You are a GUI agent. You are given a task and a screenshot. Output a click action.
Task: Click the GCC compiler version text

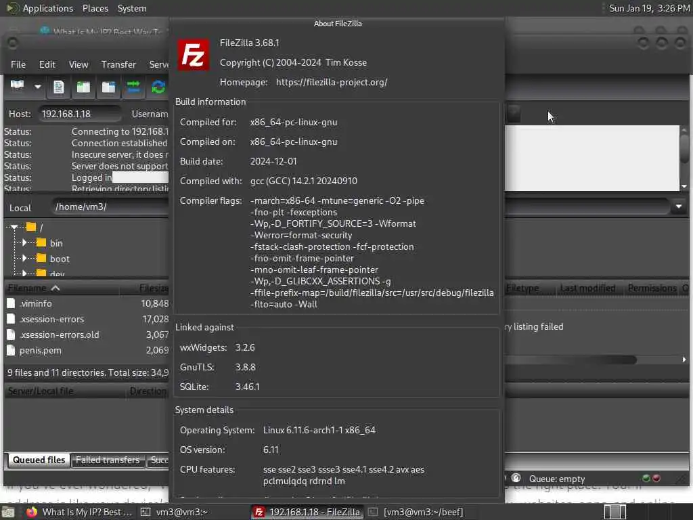304,181
